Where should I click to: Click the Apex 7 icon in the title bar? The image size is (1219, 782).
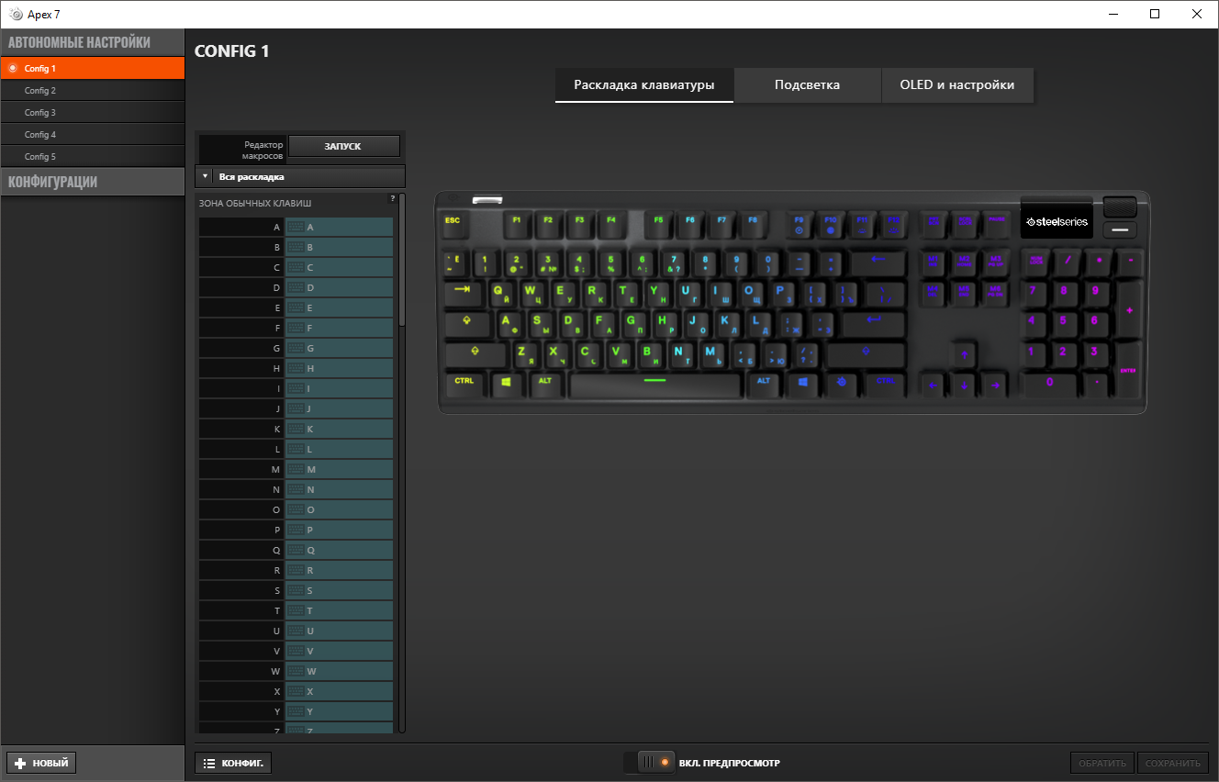pos(14,14)
